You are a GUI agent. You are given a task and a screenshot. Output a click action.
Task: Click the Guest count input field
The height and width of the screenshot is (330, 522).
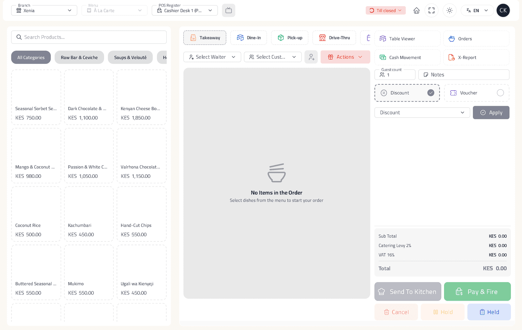[395, 75]
